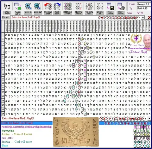Click the From field Genesis 1:1
The width and height of the screenshot is (152, 149).
point(144,4)
